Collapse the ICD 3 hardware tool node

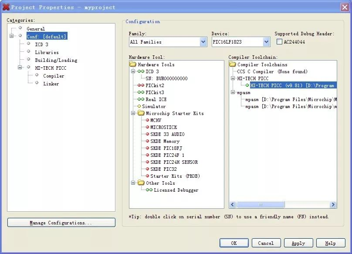click(x=133, y=71)
